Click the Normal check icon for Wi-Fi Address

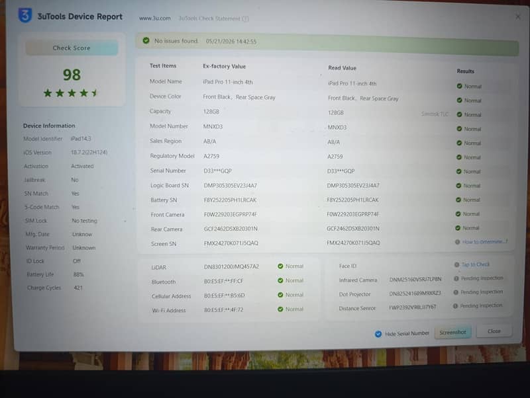point(280,309)
